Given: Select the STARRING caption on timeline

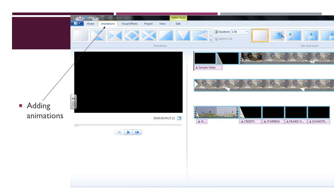Looking at the screenshot, I should [273, 121].
